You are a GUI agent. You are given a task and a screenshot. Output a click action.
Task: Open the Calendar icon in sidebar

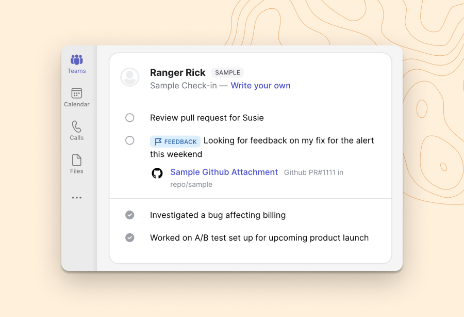tap(77, 93)
